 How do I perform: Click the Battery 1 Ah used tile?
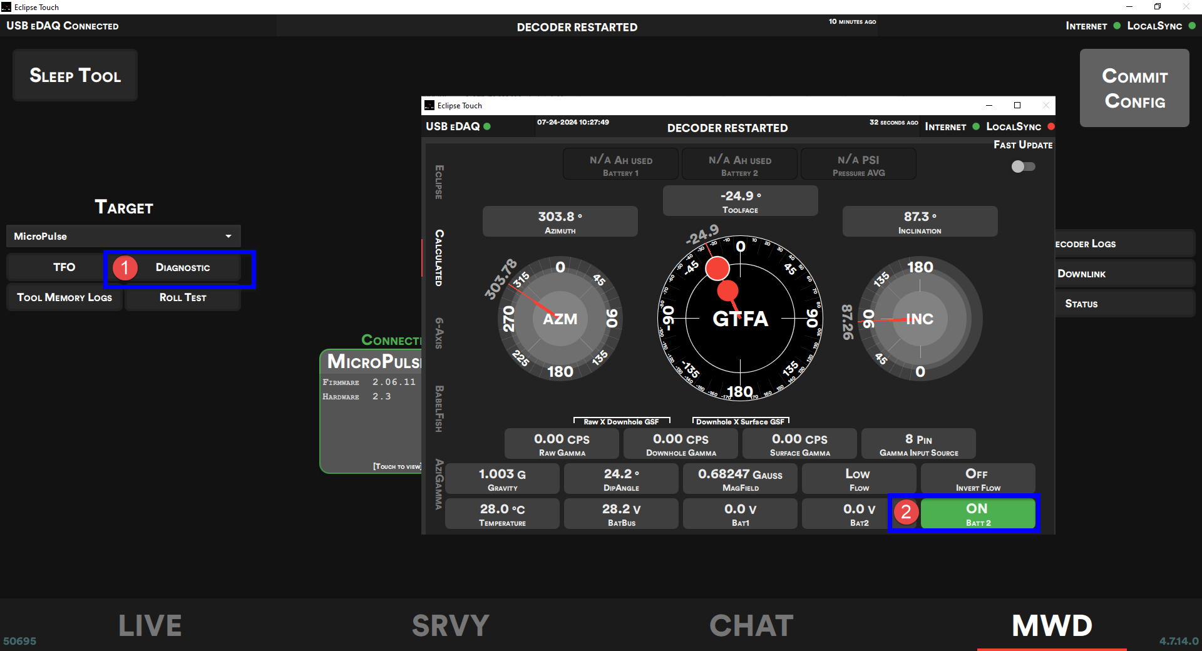620,164
